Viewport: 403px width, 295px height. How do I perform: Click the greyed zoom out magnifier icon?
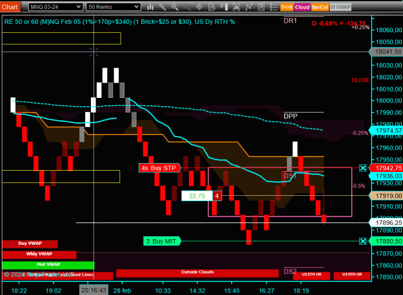pos(187,7)
